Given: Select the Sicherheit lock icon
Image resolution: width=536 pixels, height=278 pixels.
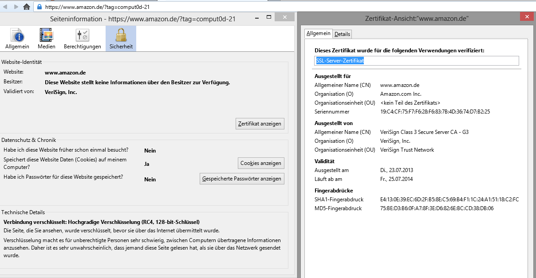Looking at the screenshot, I should pos(121,39).
